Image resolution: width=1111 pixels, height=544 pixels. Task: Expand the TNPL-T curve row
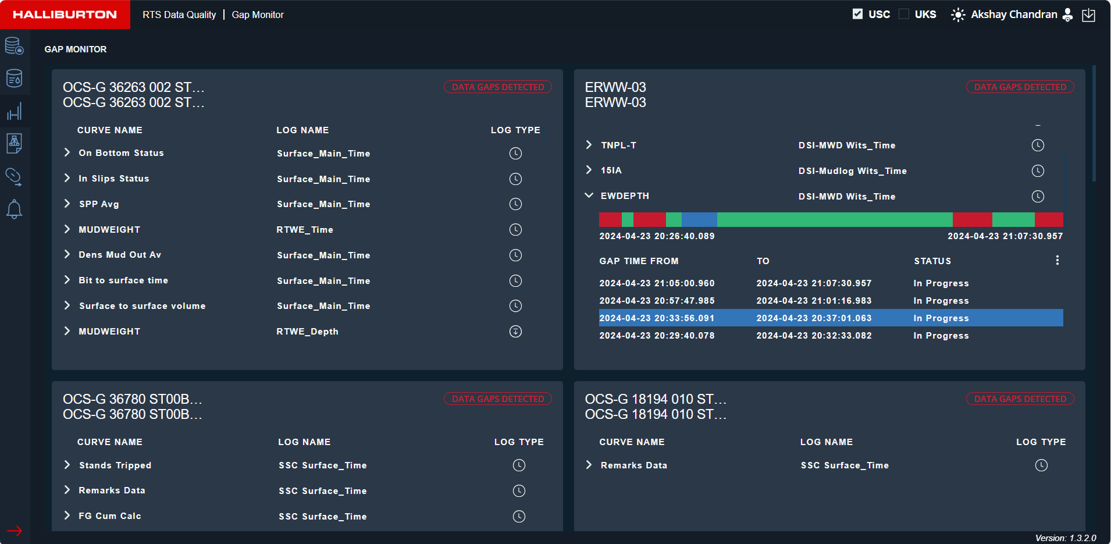click(589, 145)
